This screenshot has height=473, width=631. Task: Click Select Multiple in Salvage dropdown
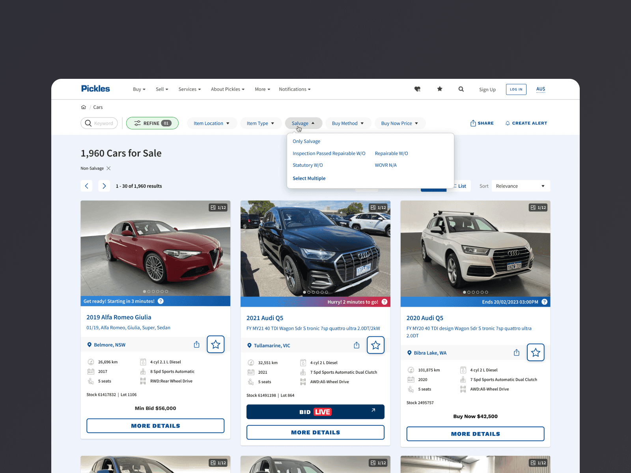[309, 179]
